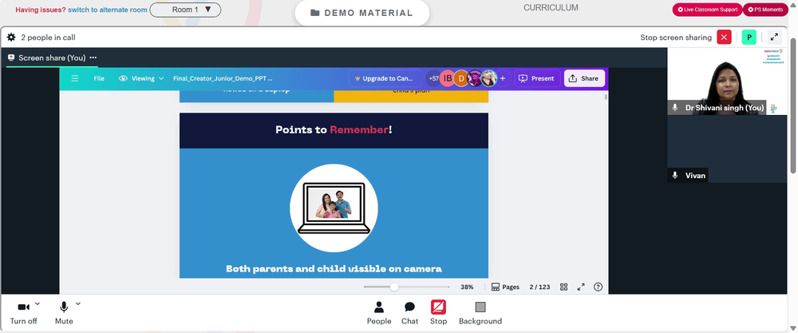The image size is (798, 333).
Task: Add collaborator with plus icon
Action: point(503,78)
